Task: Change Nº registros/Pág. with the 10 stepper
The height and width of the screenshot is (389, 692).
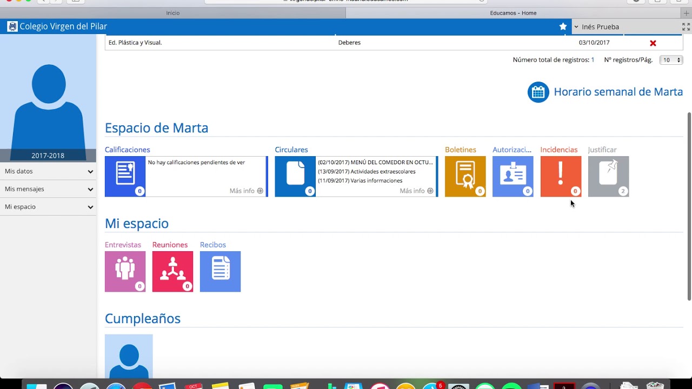Action: [671, 60]
